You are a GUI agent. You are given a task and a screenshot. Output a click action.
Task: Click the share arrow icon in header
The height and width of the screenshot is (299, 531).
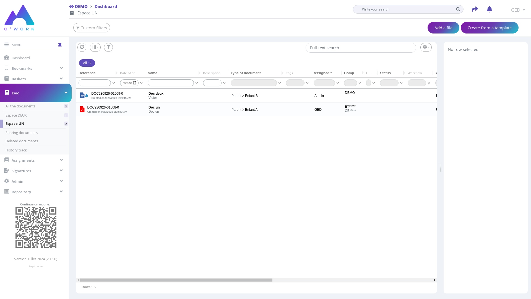[x=475, y=9]
